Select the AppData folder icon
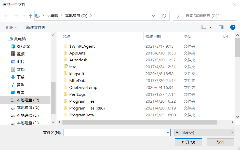 (65, 53)
